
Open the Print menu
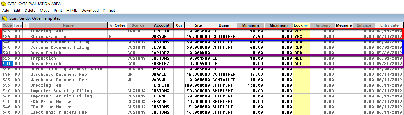pos(58,10)
